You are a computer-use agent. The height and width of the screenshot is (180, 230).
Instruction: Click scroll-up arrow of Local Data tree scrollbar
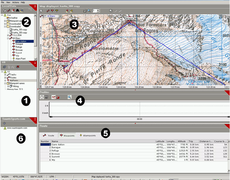[x=35, y=15]
